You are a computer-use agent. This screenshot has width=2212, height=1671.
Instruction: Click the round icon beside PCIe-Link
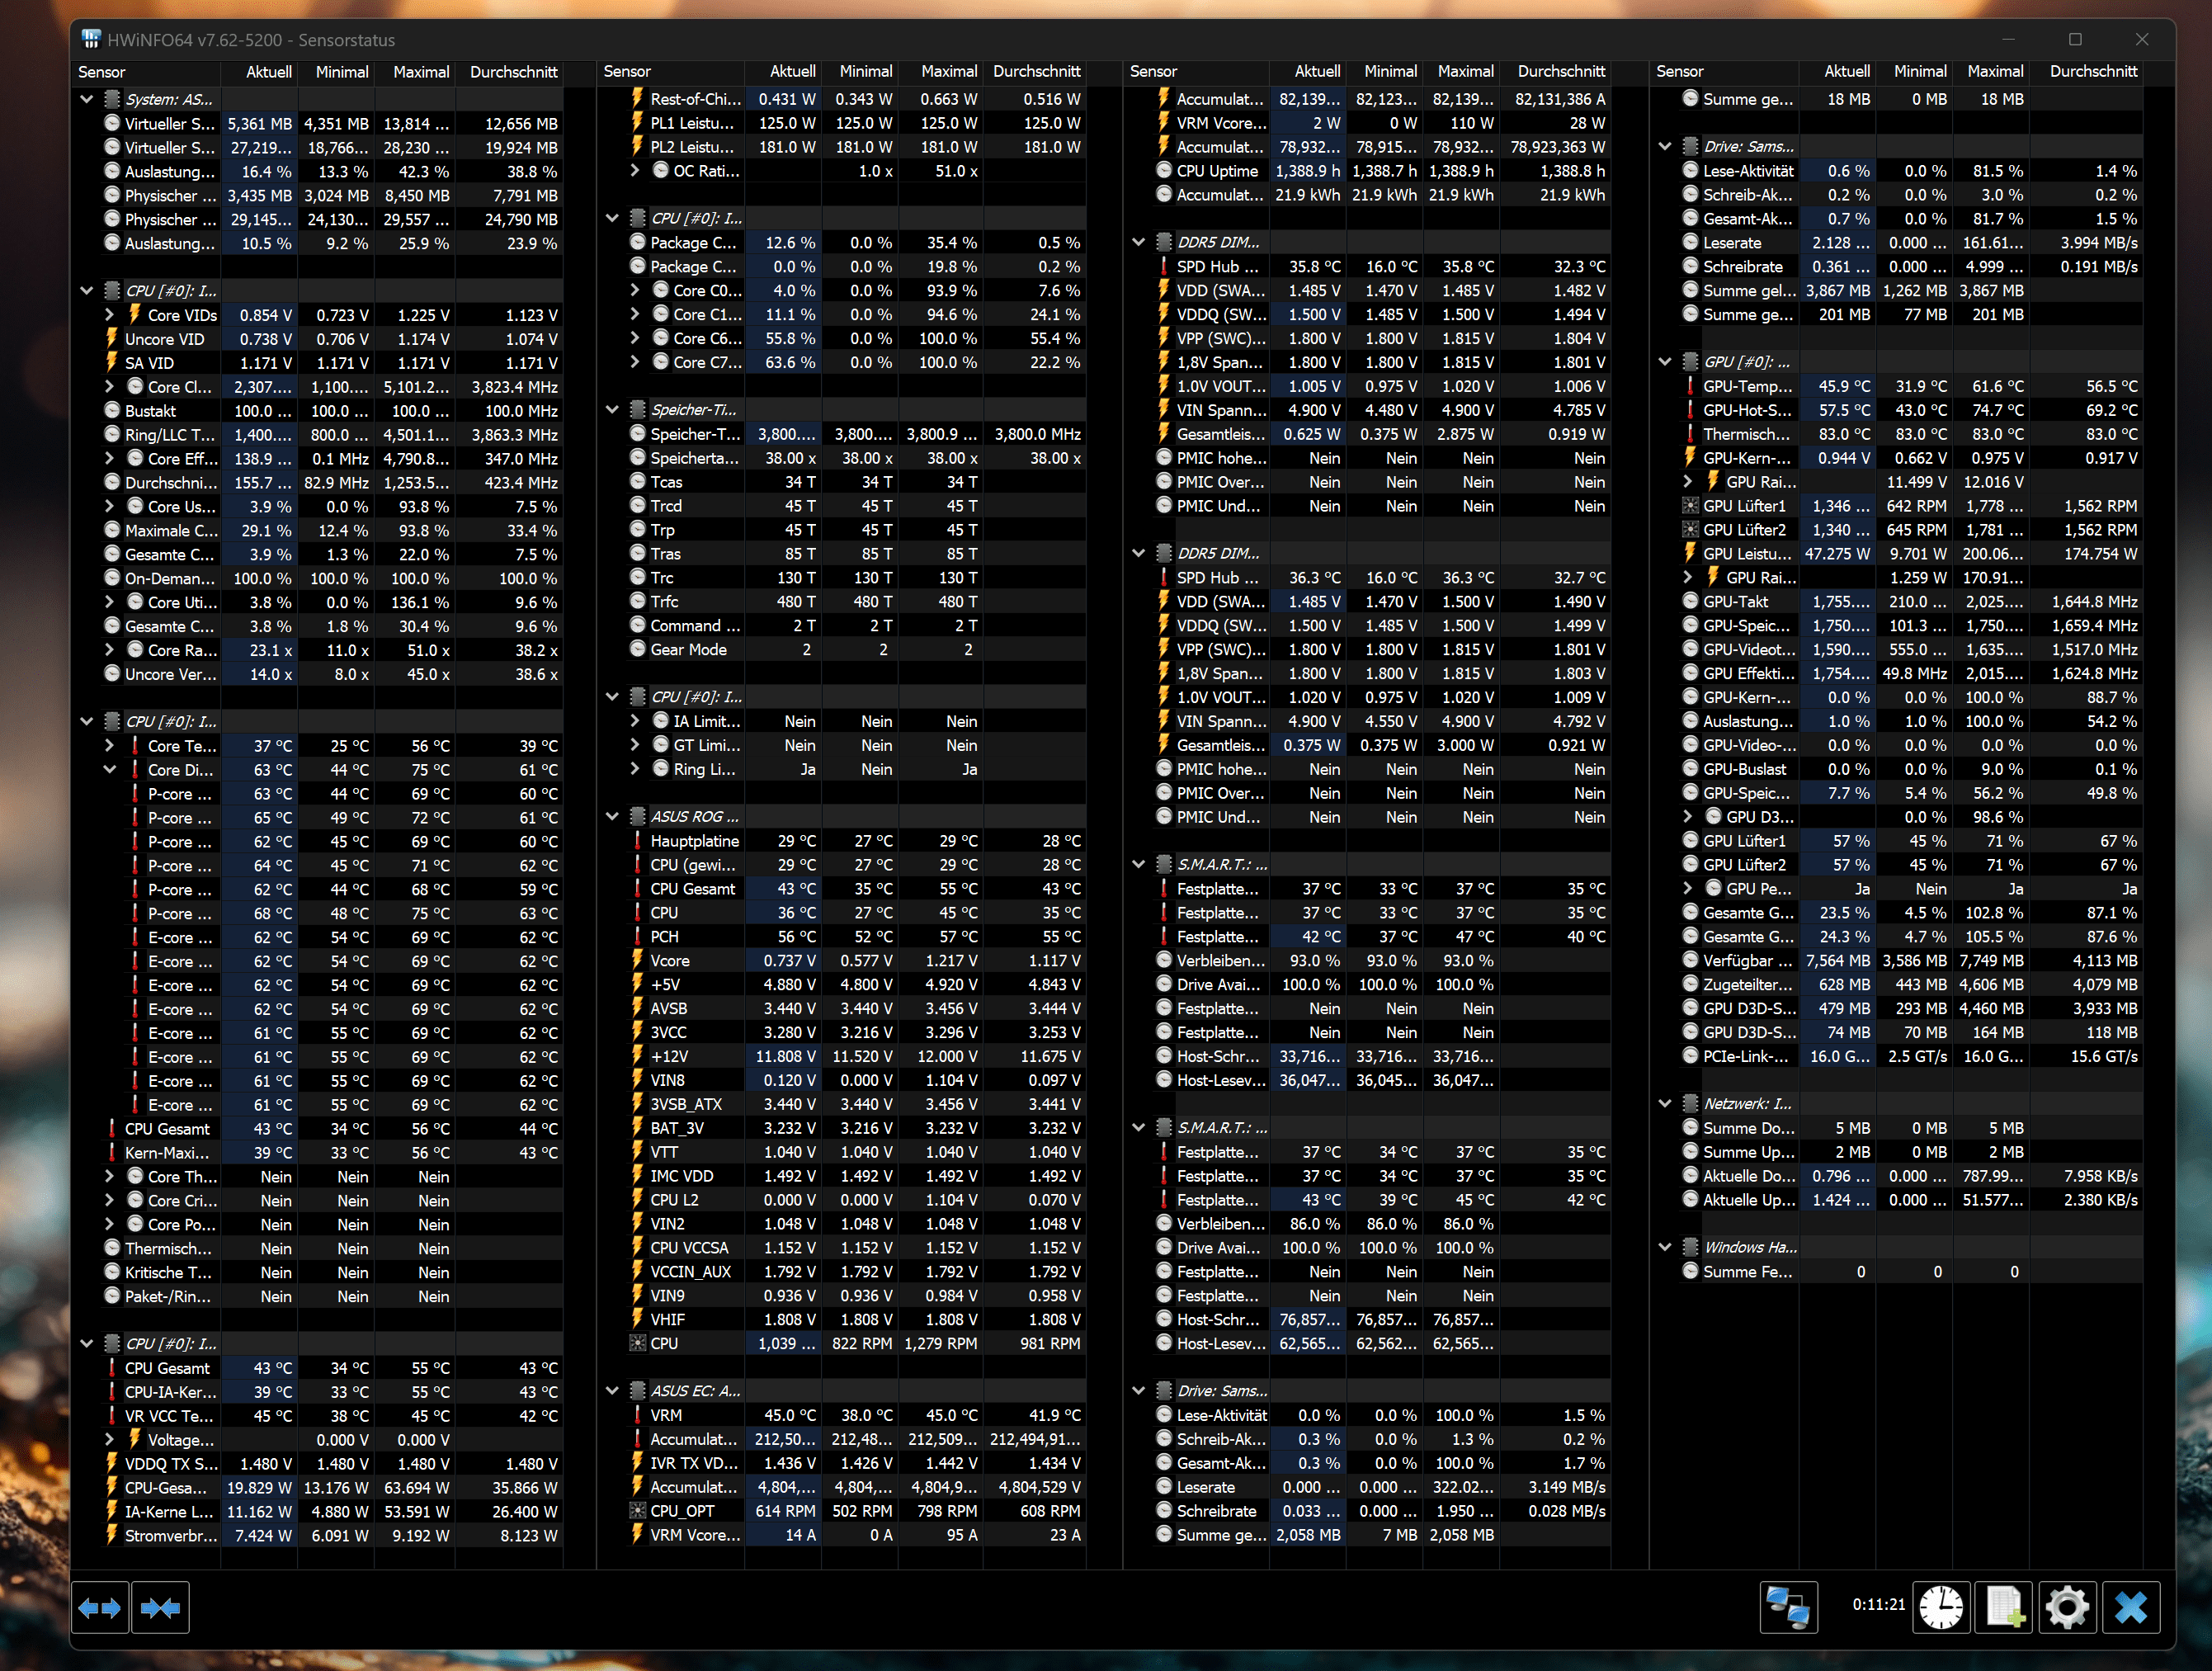tap(1691, 1056)
